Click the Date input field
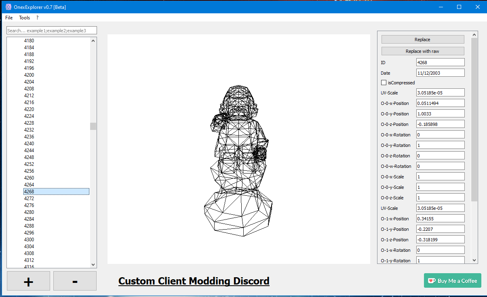The height and width of the screenshot is (297, 487). click(x=440, y=73)
